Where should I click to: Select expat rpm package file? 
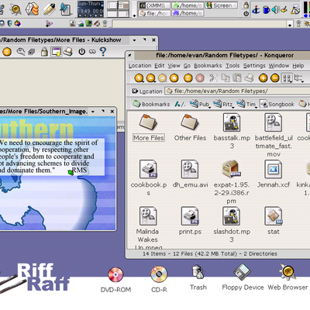232,182
